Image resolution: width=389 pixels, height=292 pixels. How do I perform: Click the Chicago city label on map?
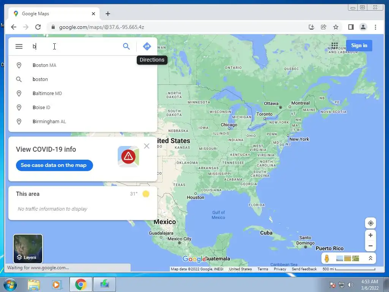(229, 125)
